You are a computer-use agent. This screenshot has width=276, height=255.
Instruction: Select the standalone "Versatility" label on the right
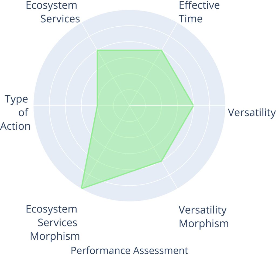(x=252, y=112)
